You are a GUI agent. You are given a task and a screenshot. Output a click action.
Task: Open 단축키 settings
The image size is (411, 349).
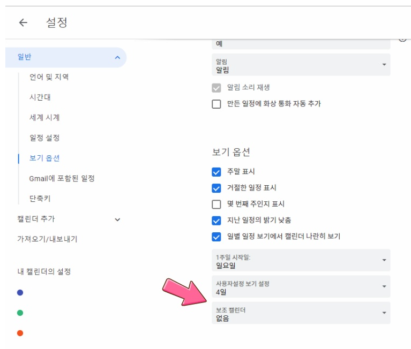(x=40, y=199)
